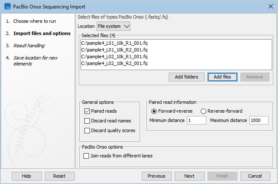Select sample4_L02_10k_R2_001.fq in file list
The image size is (278, 184).
[114, 64]
